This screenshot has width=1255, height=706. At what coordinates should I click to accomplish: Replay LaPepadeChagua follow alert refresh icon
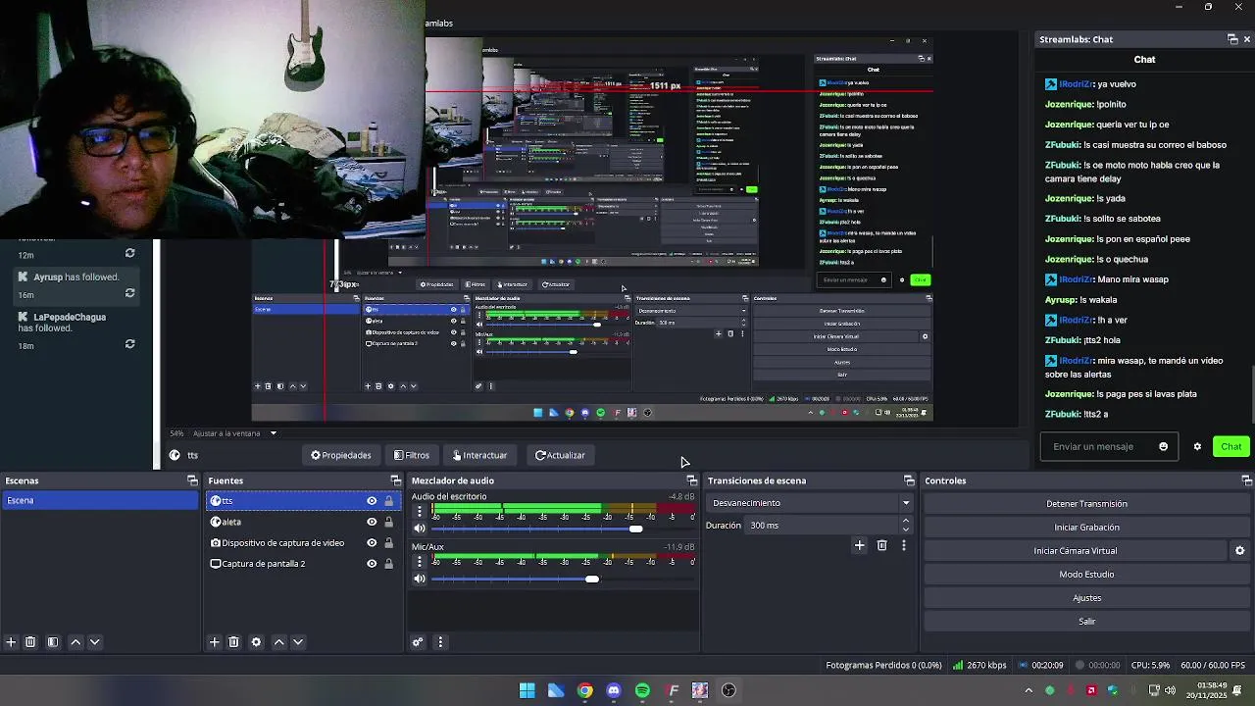point(129,344)
